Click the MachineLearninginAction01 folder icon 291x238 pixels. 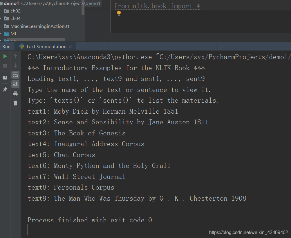[x=6, y=26]
